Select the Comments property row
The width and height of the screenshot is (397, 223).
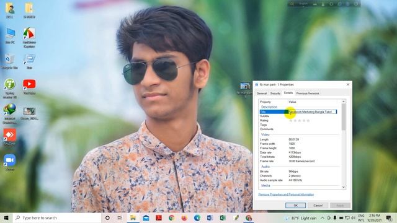click(300, 129)
